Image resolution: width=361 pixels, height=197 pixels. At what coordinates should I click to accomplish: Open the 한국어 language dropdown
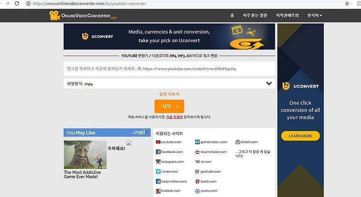314,16
